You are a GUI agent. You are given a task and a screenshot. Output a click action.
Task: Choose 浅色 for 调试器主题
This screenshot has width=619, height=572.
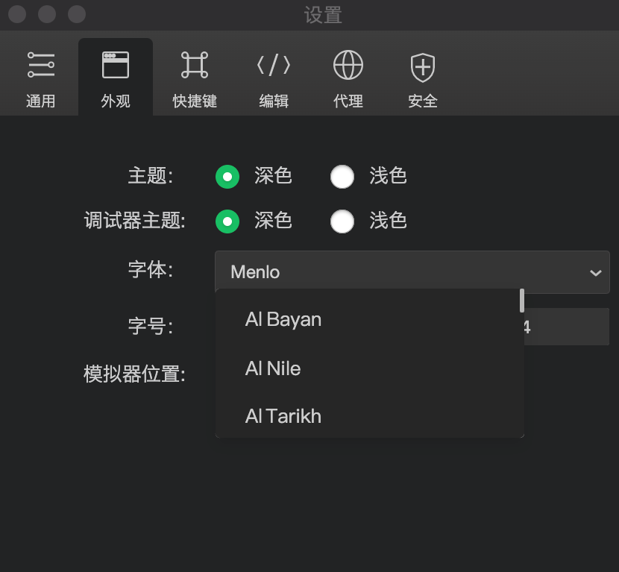tap(342, 221)
